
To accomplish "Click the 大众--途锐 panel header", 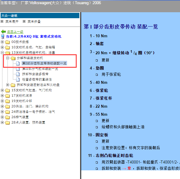I will (x=40, y=16).
